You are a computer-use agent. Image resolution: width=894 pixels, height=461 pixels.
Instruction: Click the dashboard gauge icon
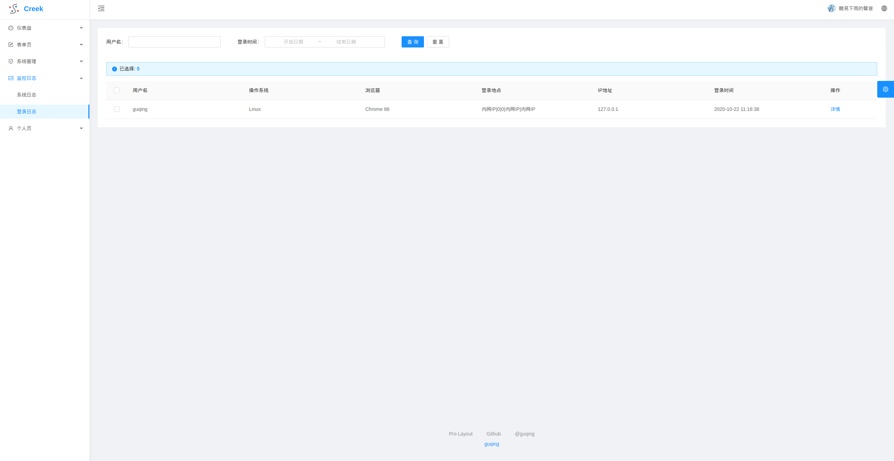click(11, 28)
